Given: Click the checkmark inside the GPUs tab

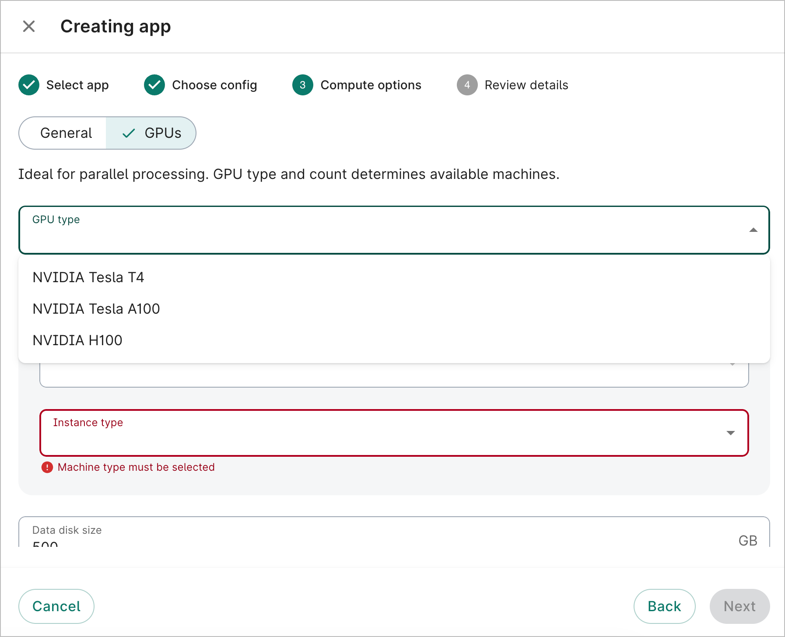Looking at the screenshot, I should point(127,133).
